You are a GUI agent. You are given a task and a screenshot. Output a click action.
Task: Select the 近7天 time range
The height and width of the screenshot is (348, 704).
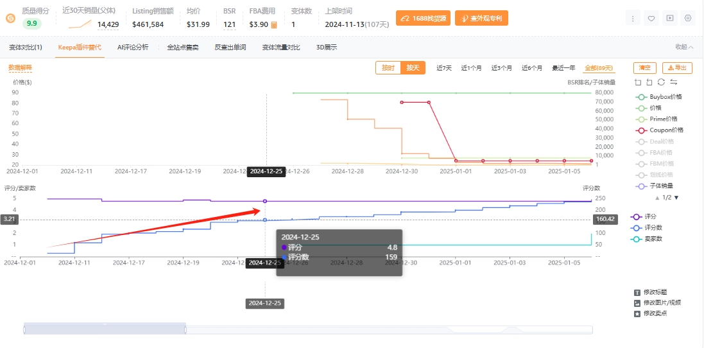pyautogui.click(x=444, y=68)
